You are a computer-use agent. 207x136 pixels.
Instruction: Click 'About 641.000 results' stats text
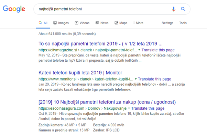[x=67, y=34]
